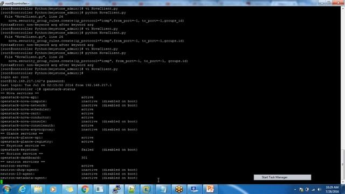Open the Sticky Notes taskbar icon

click(x=69, y=189)
